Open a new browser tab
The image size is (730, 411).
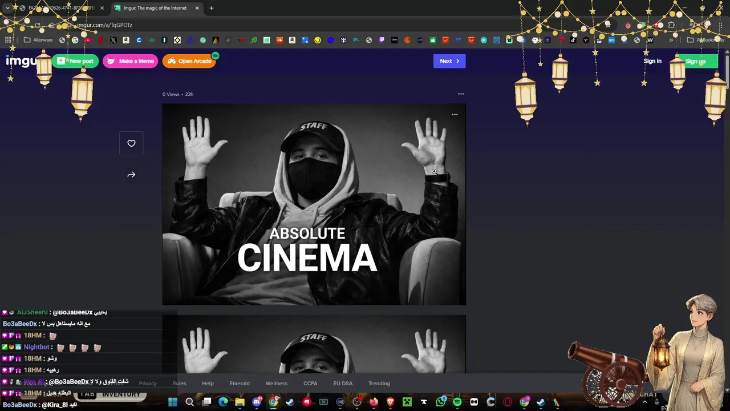click(x=211, y=8)
